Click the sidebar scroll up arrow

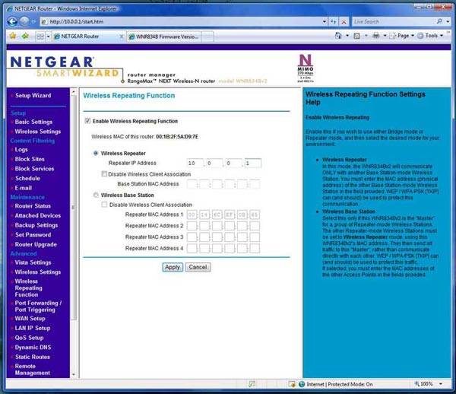coord(73,92)
